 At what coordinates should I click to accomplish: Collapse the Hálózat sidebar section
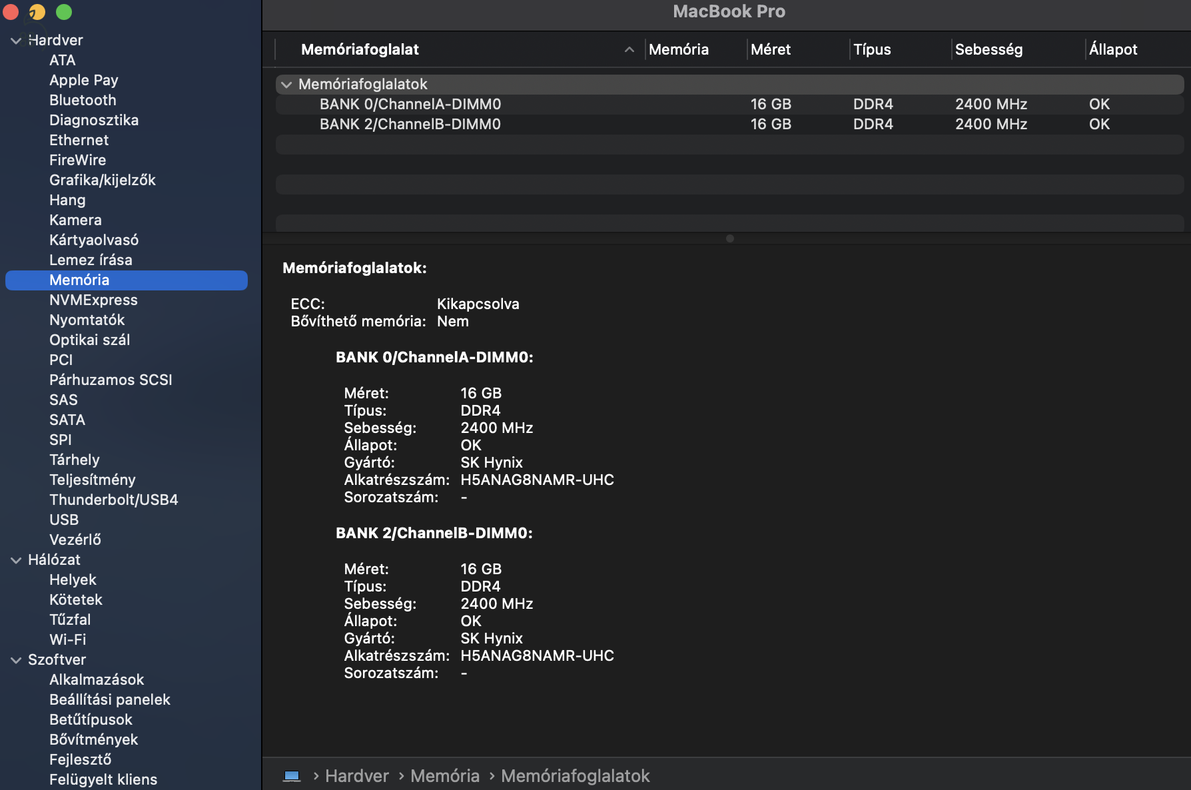(x=16, y=560)
